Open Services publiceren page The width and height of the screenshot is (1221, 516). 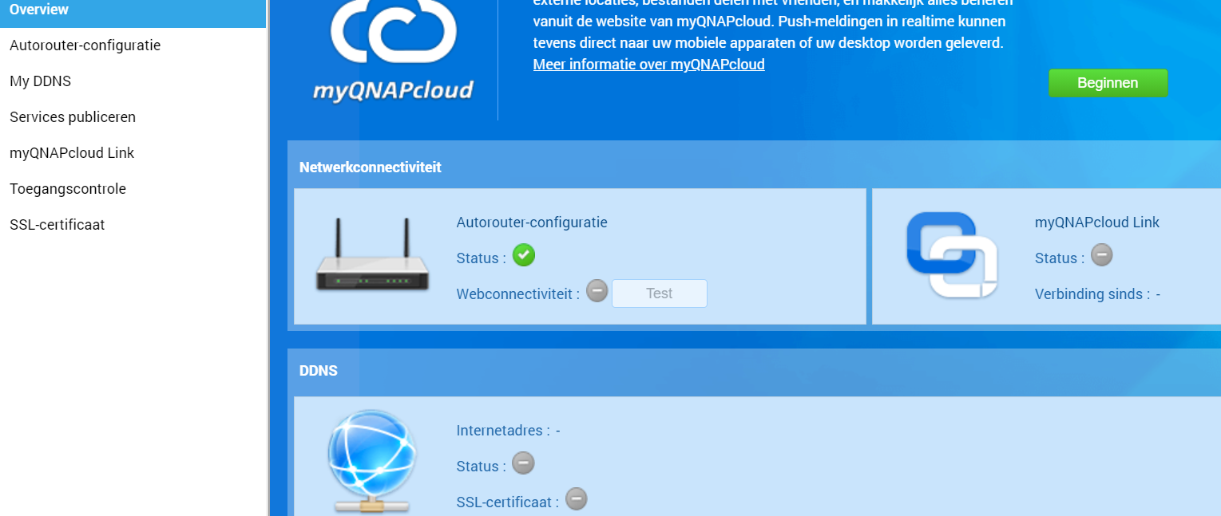73,117
